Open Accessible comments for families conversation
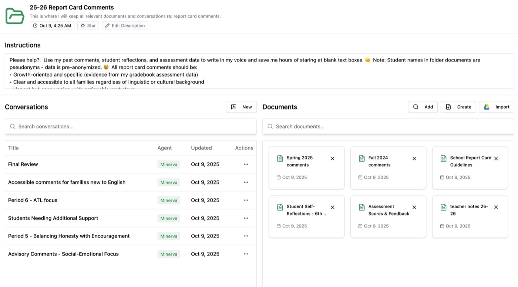The image size is (518, 287). (67, 182)
